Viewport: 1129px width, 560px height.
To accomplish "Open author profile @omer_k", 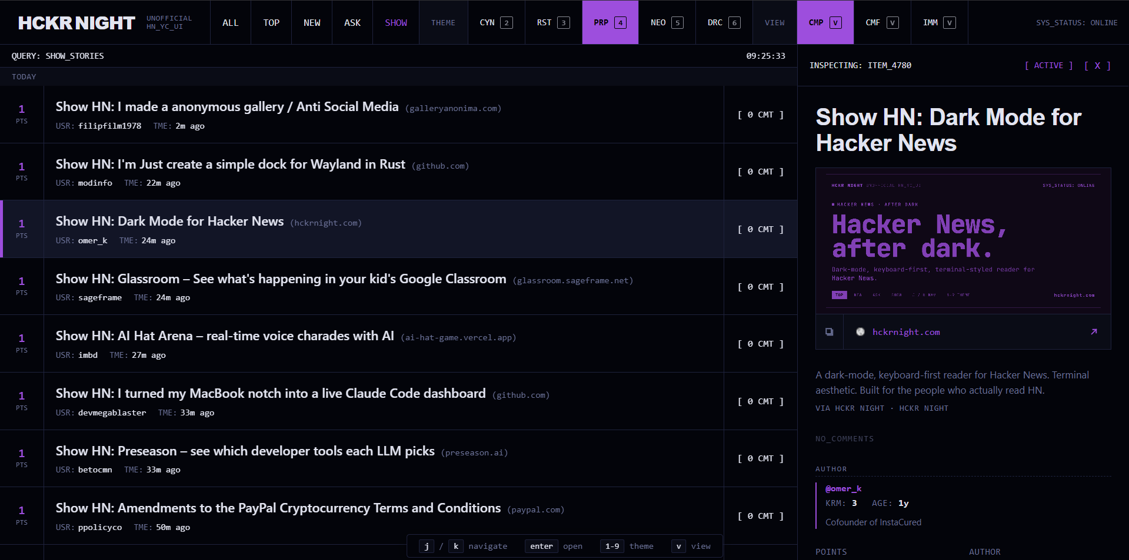I will coord(843,488).
